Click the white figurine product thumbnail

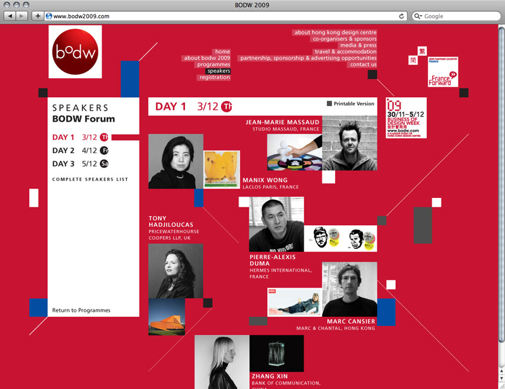click(x=295, y=152)
